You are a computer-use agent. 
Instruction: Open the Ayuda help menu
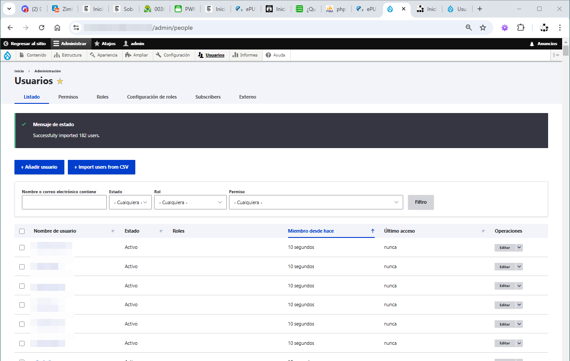point(275,55)
